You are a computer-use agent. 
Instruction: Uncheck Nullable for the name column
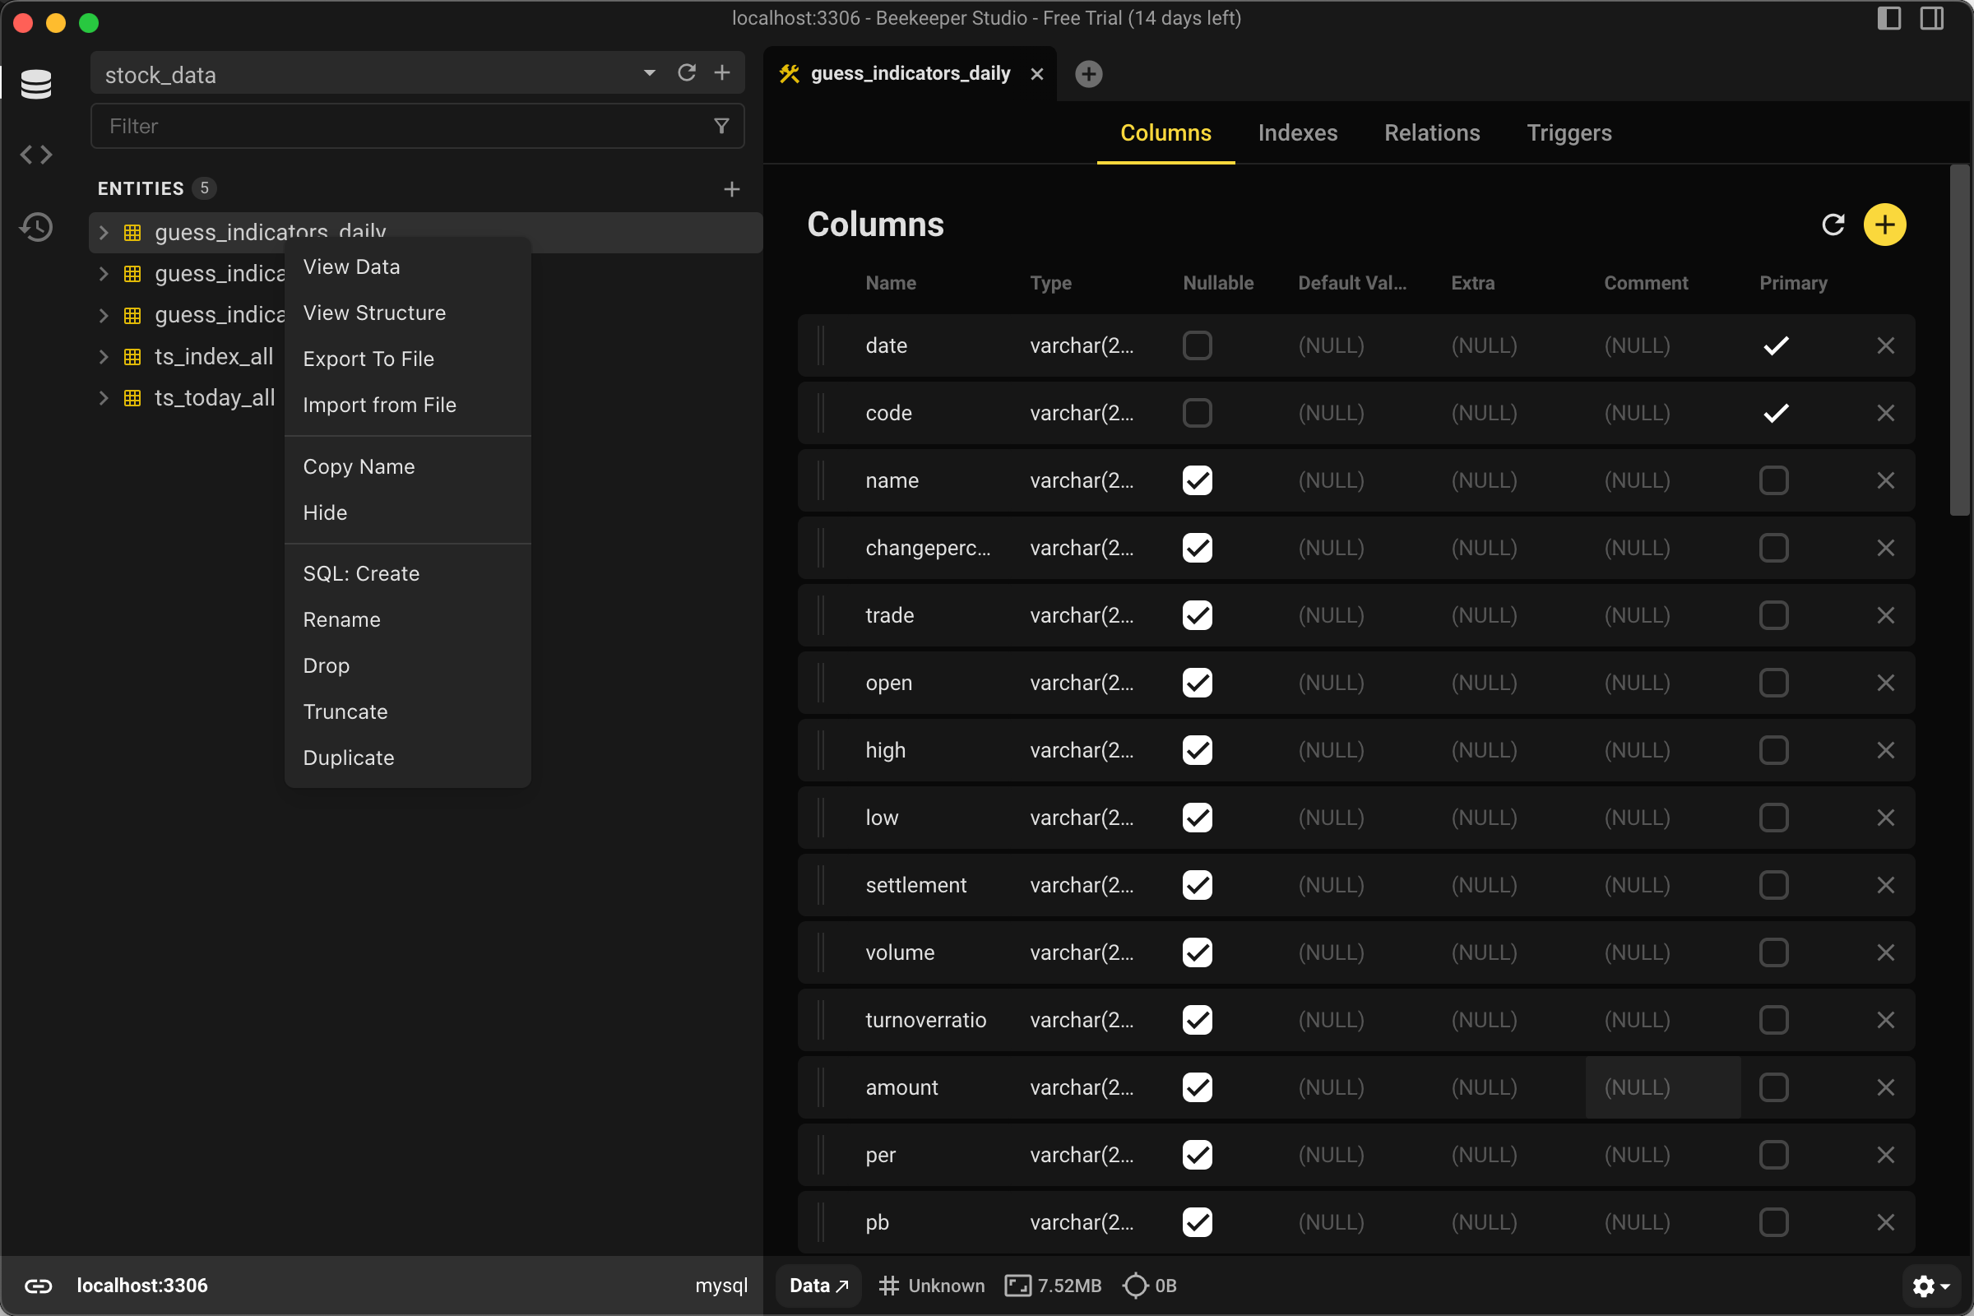coord(1197,481)
